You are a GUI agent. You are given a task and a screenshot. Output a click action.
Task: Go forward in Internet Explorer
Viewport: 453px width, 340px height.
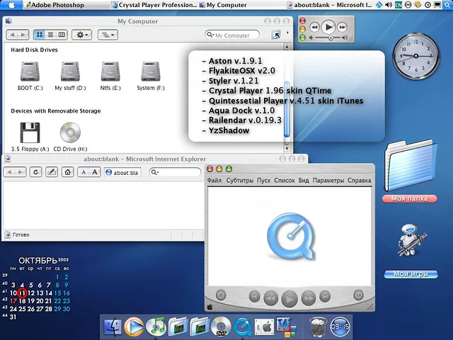21,172
